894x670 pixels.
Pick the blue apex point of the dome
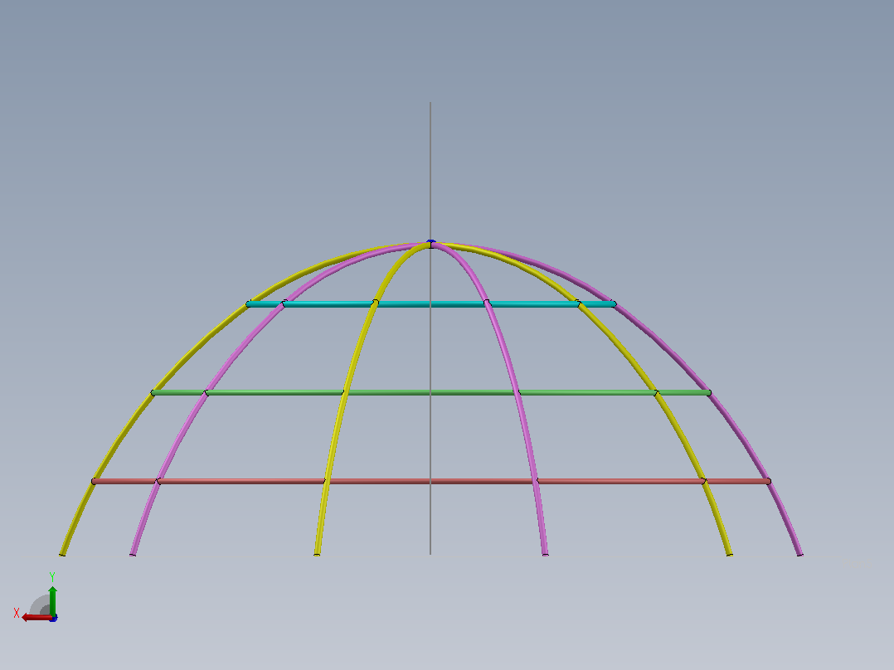[431, 243]
